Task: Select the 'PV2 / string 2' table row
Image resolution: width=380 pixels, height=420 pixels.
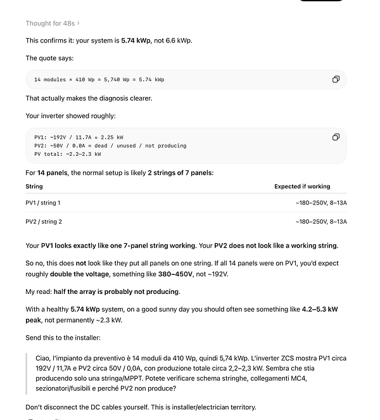Action: [x=186, y=222]
